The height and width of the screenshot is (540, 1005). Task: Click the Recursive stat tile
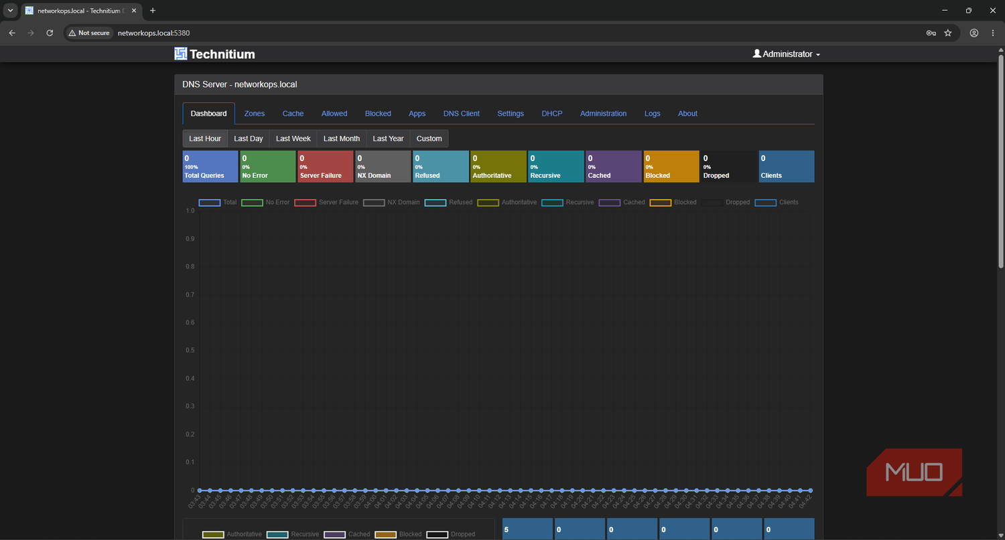[x=556, y=167]
